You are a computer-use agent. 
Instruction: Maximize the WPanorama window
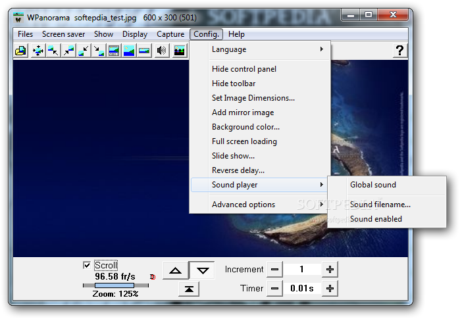(x=369, y=15)
